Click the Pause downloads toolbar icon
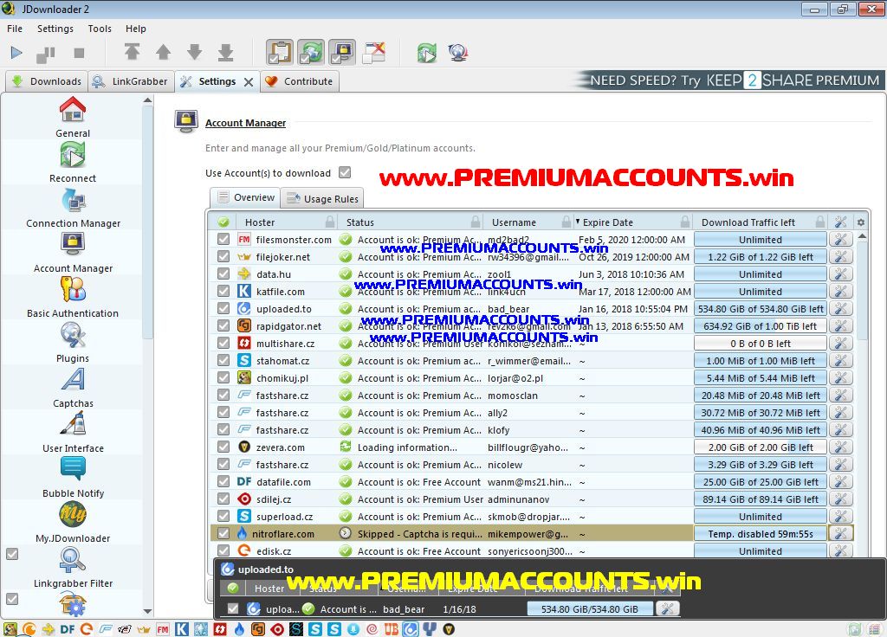 tap(46, 54)
